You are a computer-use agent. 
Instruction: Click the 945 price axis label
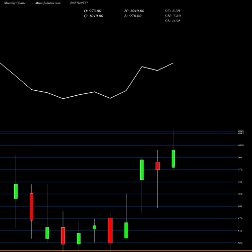pyautogui.click(x=240, y=182)
